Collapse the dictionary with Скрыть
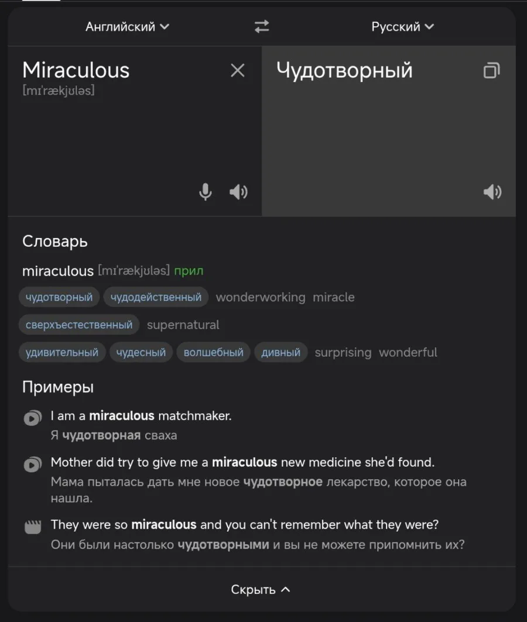527x622 pixels. point(261,589)
